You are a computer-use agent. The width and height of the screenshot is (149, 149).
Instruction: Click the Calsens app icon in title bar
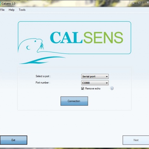pyautogui.click(x=0, y=3)
